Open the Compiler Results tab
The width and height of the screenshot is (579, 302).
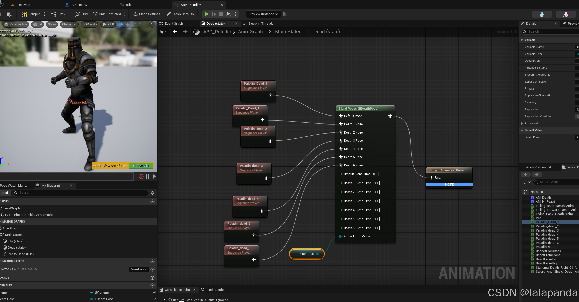(x=177, y=290)
